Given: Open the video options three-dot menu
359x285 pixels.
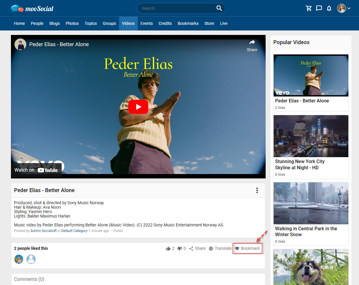Looking at the screenshot, I should pyautogui.click(x=257, y=190).
